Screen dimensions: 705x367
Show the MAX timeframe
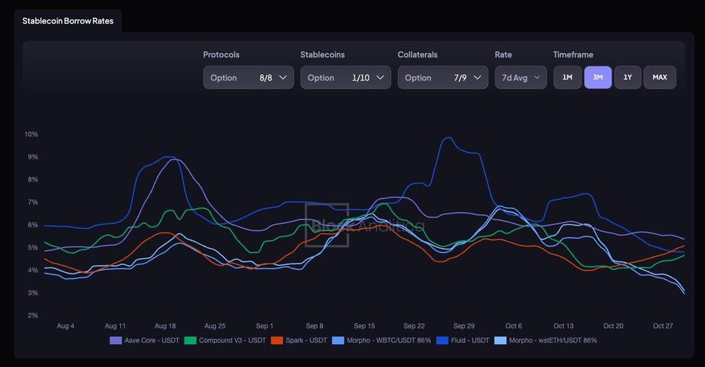coord(659,77)
